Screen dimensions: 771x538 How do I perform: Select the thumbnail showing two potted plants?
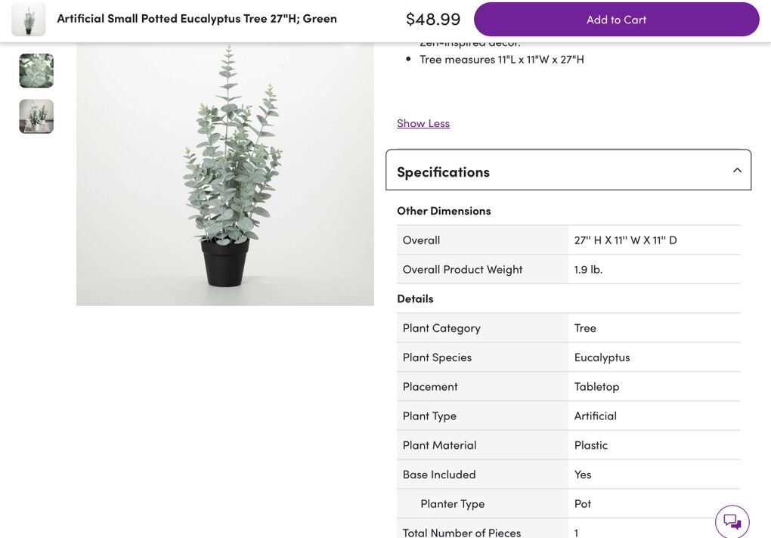coord(36,116)
